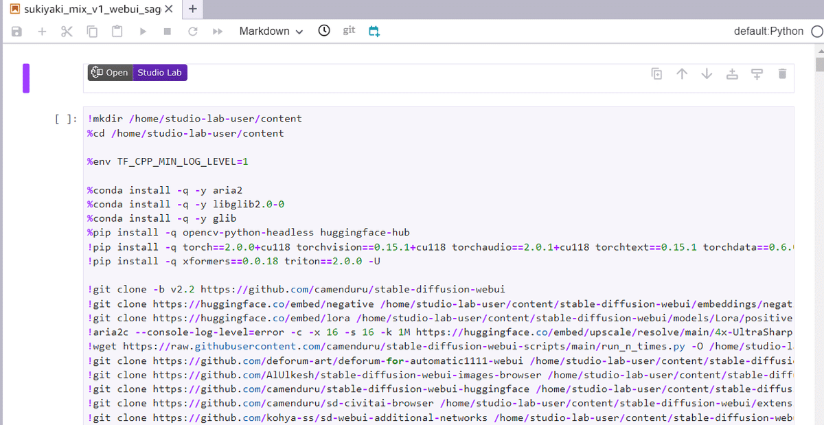Select the sukiyaki_mix_v1_webui_sag notebook tab
The width and height of the screenshot is (824, 425).
(93, 10)
